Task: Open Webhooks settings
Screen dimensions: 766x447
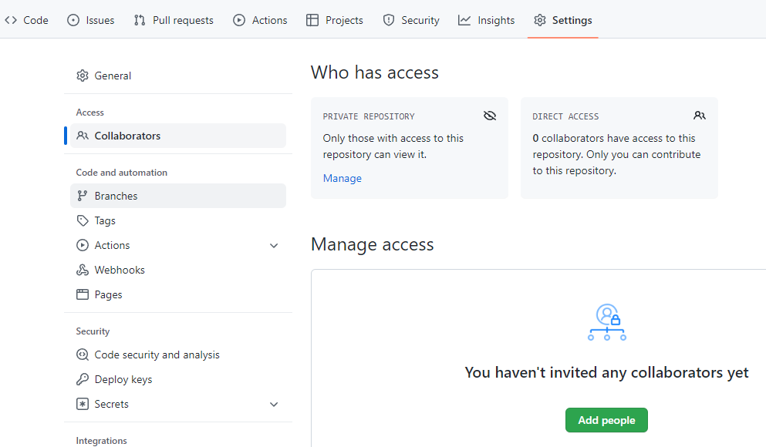Action: pos(178,270)
